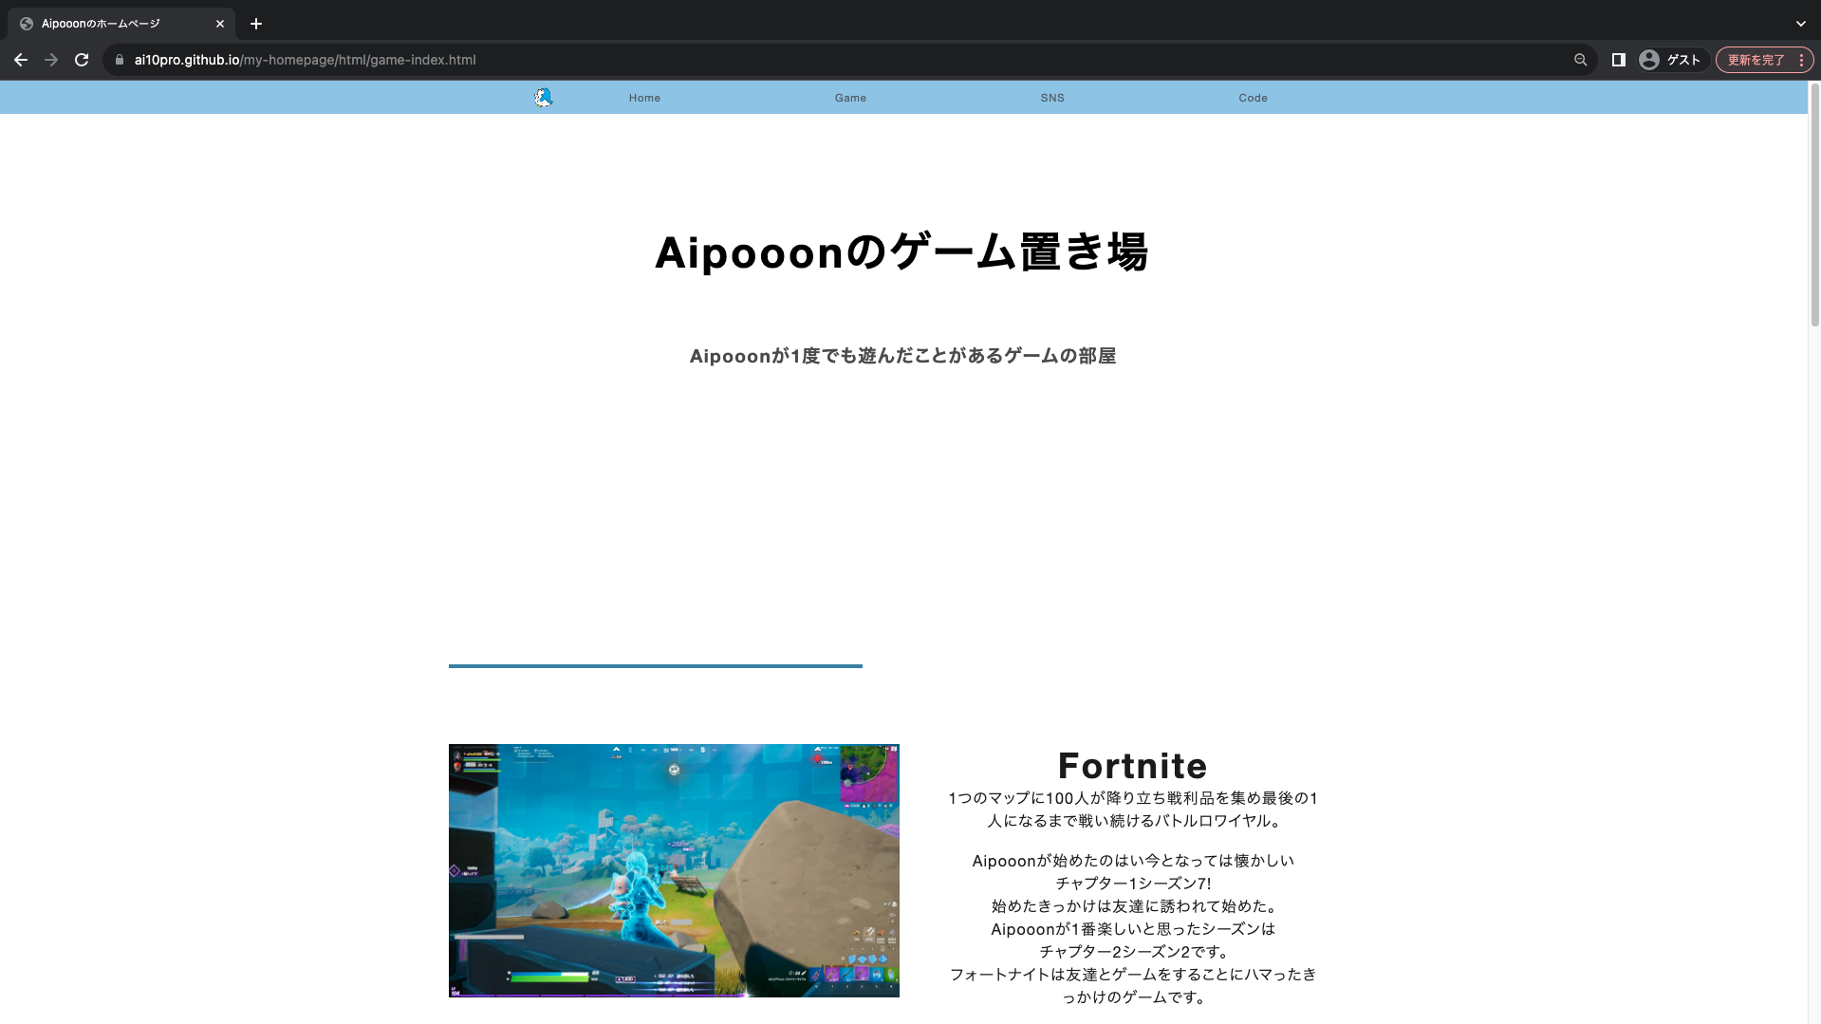Reload the current page

point(82,60)
